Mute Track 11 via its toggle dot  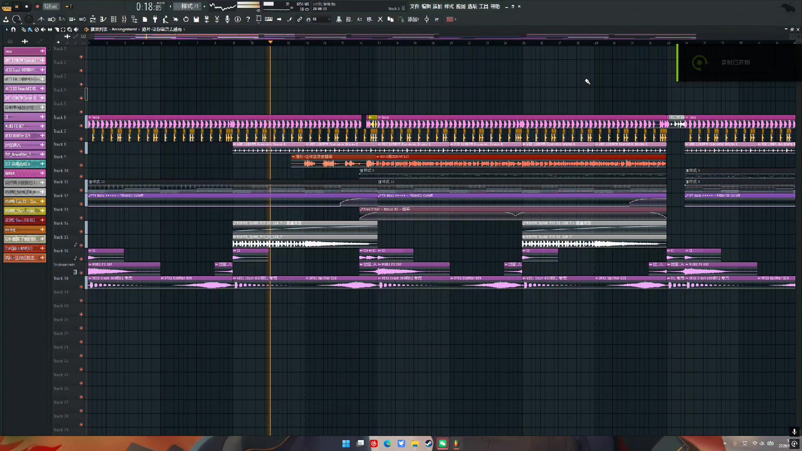81,190
